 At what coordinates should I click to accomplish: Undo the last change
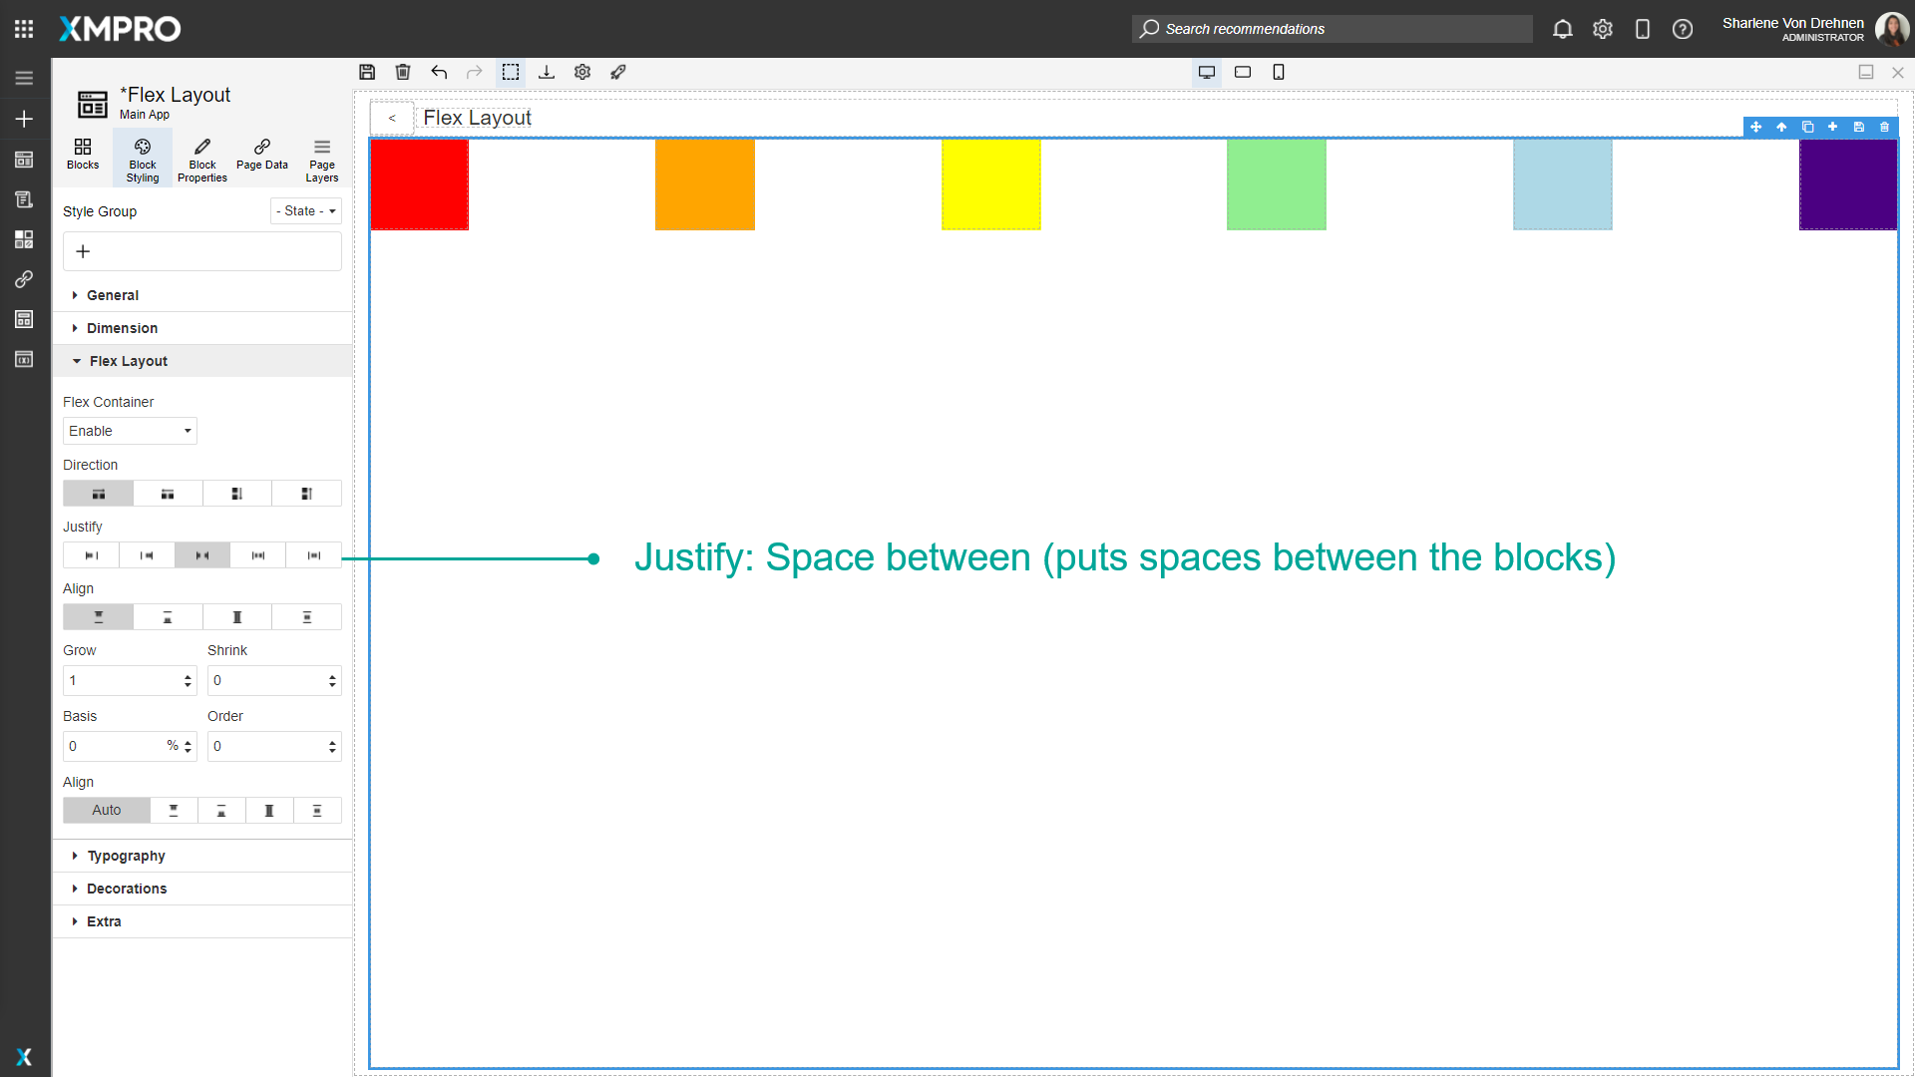[x=439, y=72]
